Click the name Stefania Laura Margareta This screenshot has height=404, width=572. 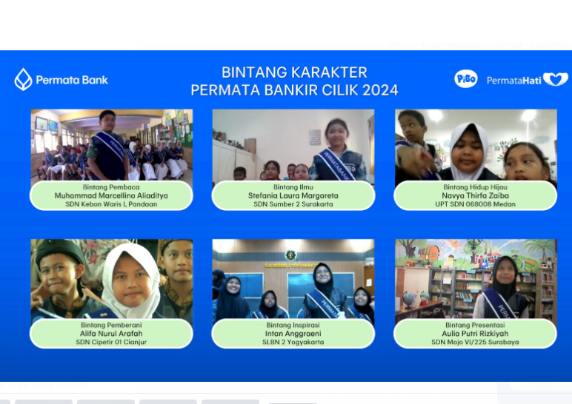(293, 195)
